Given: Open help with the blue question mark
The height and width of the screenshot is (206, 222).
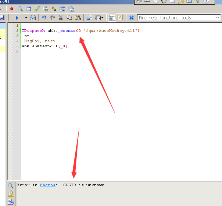Looking at the screenshot, I should (132, 18).
